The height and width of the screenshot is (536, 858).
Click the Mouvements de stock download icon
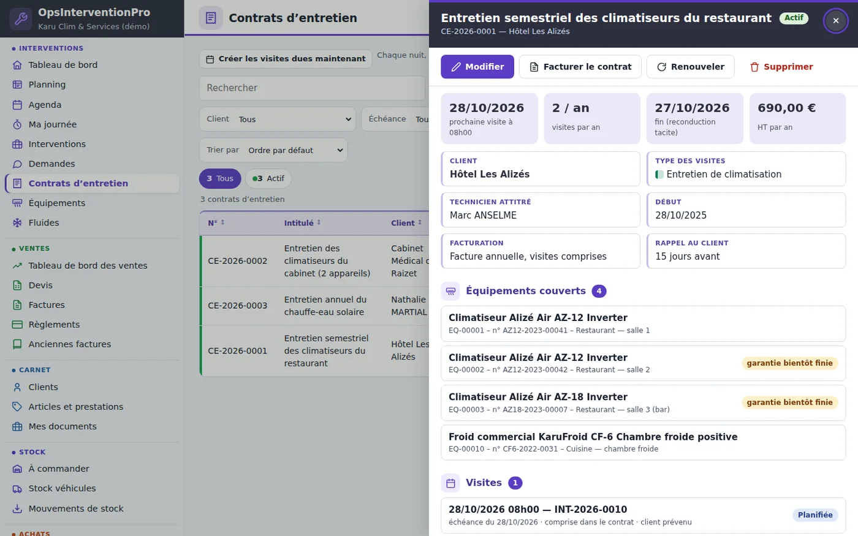(17, 508)
